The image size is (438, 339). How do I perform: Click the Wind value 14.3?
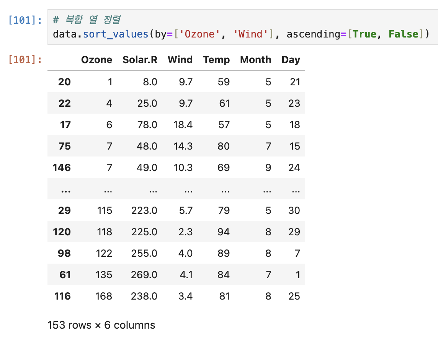click(x=183, y=146)
